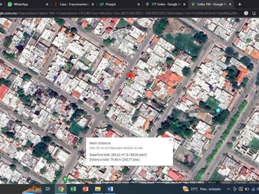Click the gray place marker at top right

pos(233,21)
